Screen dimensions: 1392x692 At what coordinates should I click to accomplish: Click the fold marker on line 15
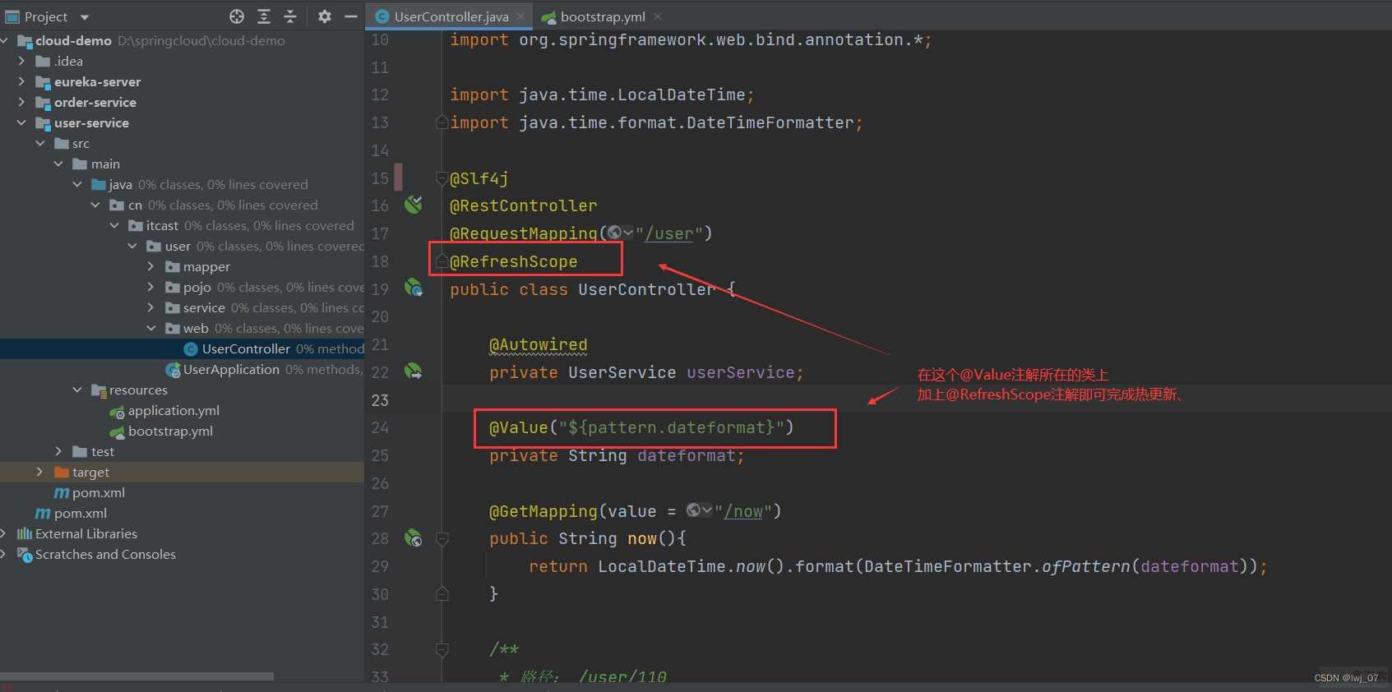tap(442, 178)
